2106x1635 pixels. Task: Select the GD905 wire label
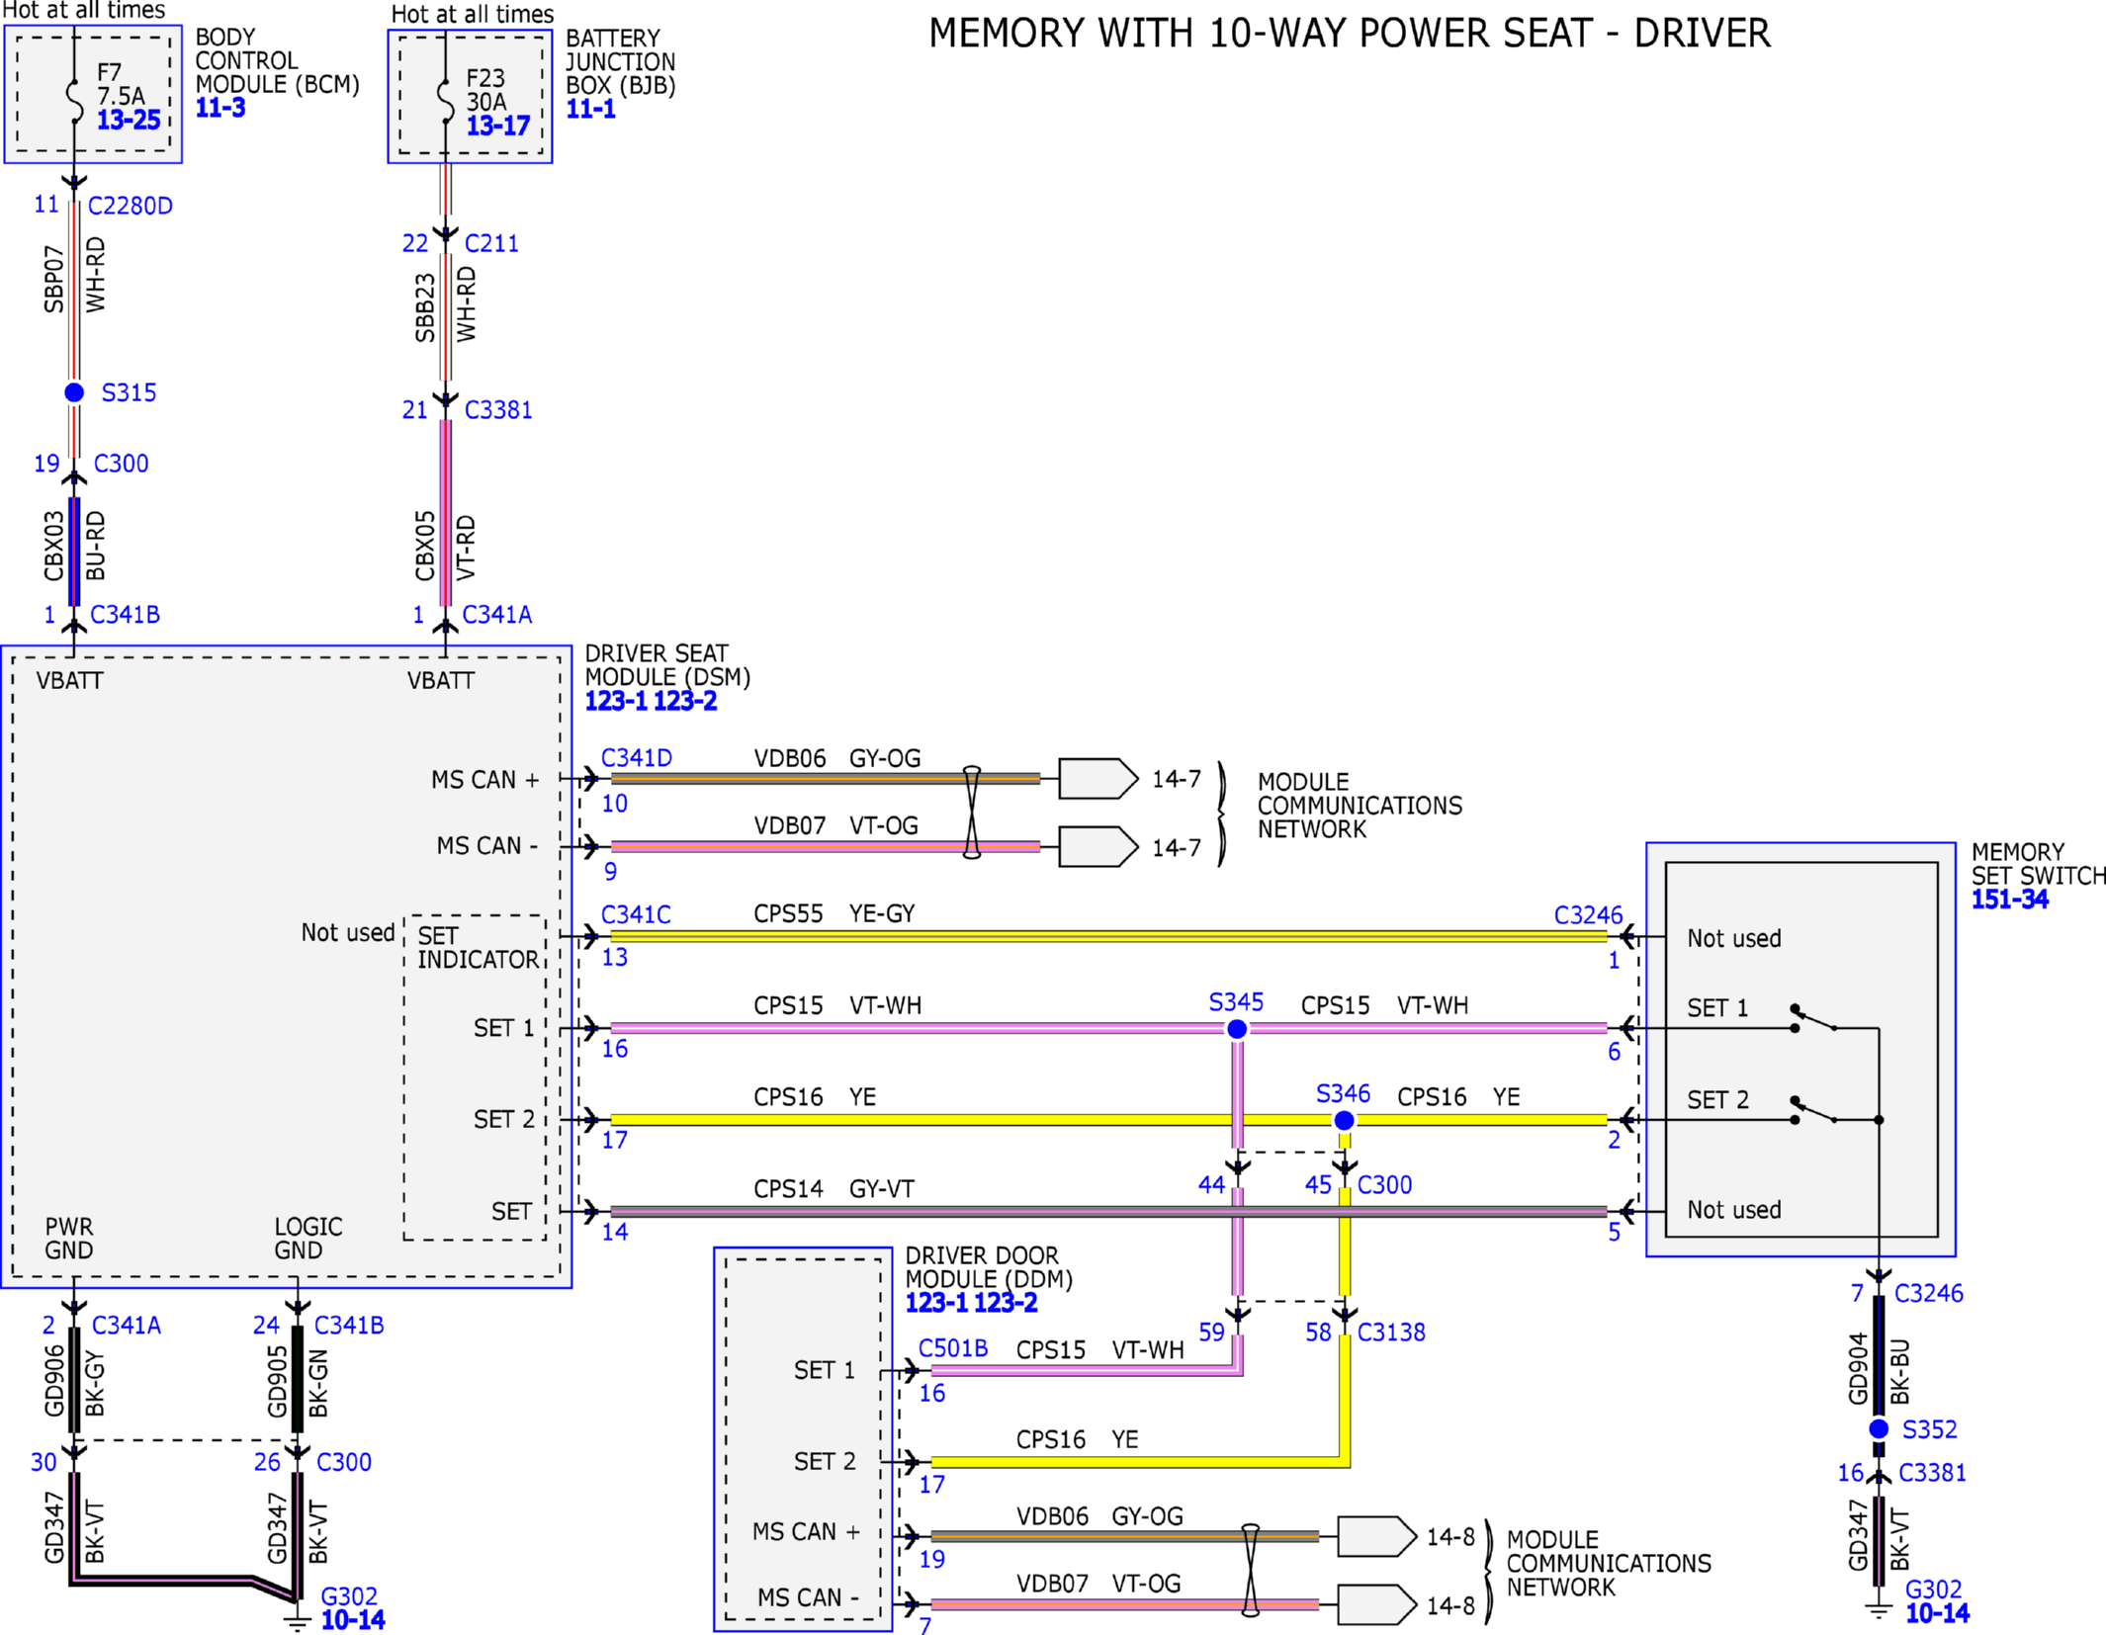tap(277, 1381)
